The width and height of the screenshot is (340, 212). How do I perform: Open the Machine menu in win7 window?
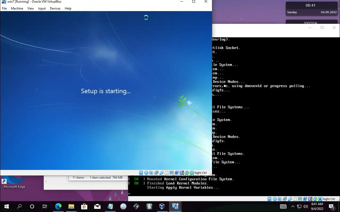pos(17,8)
